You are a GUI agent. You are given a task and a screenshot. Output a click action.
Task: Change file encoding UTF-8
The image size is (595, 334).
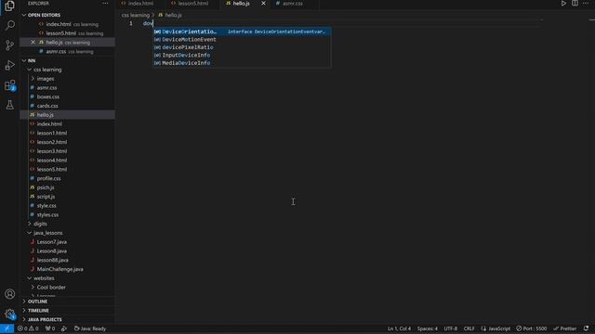(450, 328)
